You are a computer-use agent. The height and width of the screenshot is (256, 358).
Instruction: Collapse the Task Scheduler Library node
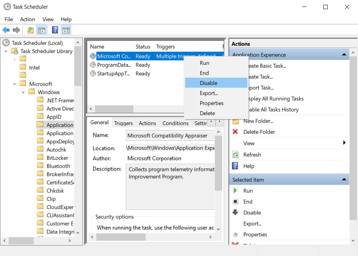[6, 51]
